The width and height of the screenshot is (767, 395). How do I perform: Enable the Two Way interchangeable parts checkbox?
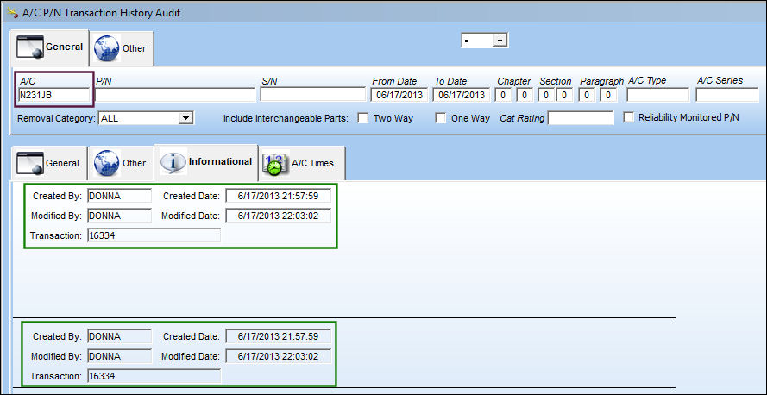(363, 118)
